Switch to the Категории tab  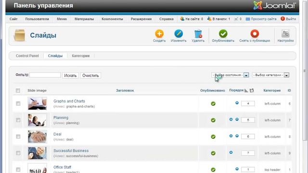point(81,56)
